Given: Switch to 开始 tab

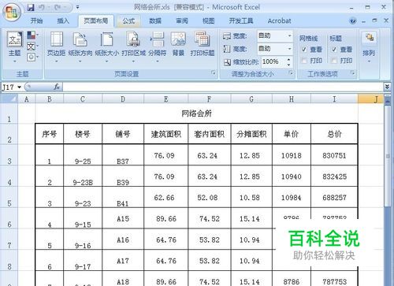Looking at the screenshot, I should pos(36,20).
